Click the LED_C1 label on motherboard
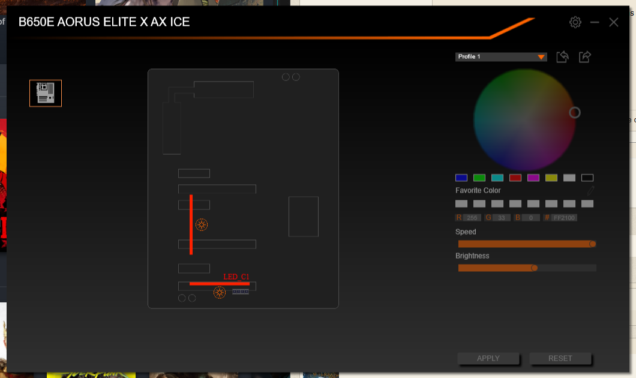 pos(236,277)
